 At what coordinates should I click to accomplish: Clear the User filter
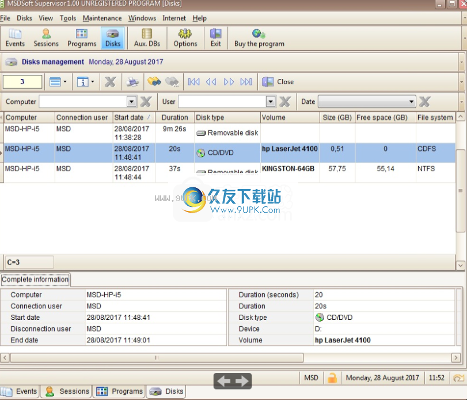[284, 101]
